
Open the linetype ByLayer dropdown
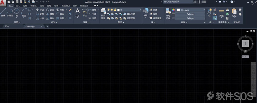[x=190, y=18]
